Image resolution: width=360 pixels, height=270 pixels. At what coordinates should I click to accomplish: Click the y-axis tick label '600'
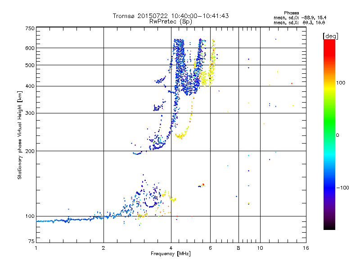(x=30, y=48)
